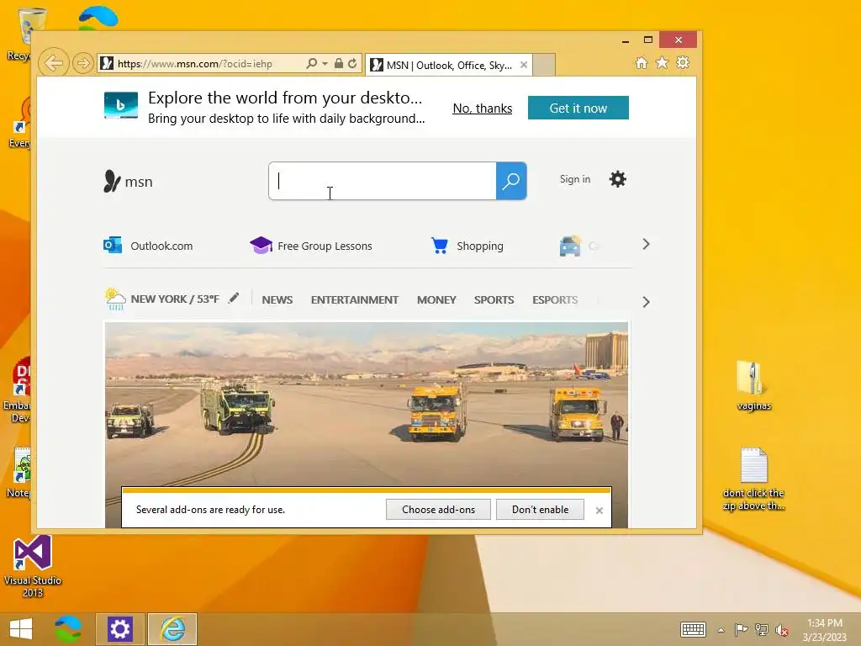Click the Don't enable button
Viewport: 861px width, 646px height.
540,509
